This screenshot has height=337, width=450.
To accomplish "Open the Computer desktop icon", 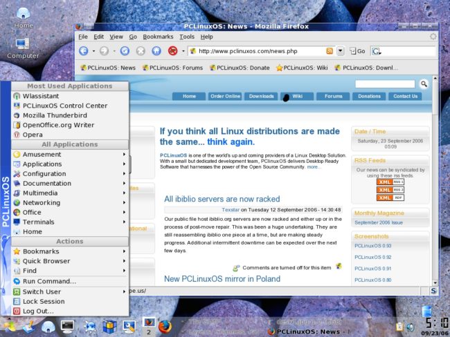I will tap(23, 48).
